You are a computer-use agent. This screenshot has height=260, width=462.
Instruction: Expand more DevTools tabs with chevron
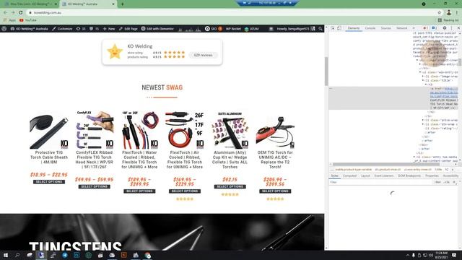pyautogui.click(x=414, y=28)
